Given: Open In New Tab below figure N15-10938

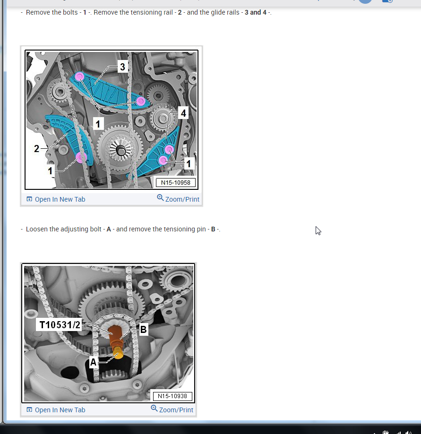Looking at the screenshot, I should tap(56, 410).
